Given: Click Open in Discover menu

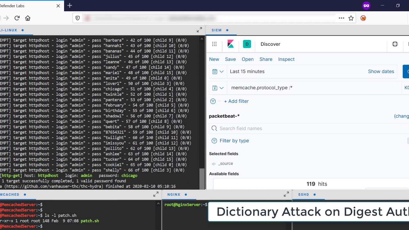Looking at the screenshot, I should (248, 59).
